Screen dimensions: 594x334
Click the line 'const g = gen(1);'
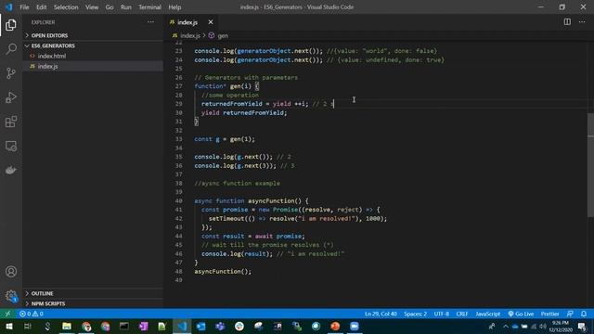pos(225,139)
